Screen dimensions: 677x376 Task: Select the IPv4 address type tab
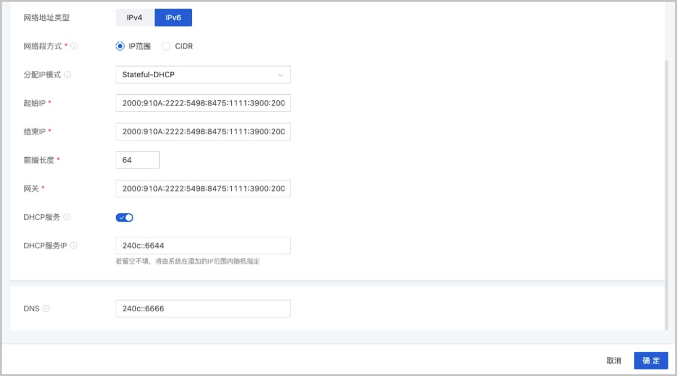click(x=135, y=17)
